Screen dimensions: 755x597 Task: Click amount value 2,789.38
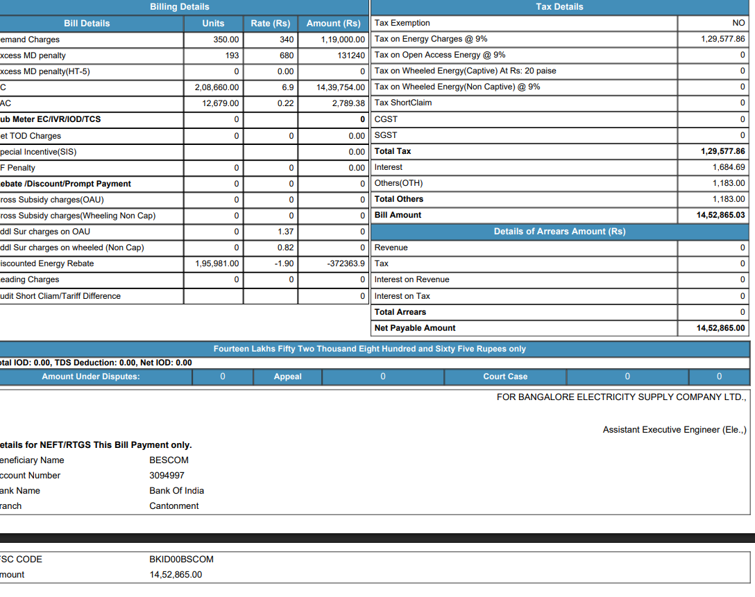[x=348, y=103]
